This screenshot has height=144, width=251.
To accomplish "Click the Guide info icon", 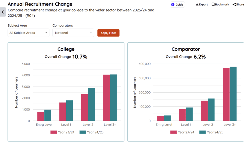I will pyautogui.click(x=173, y=4).
